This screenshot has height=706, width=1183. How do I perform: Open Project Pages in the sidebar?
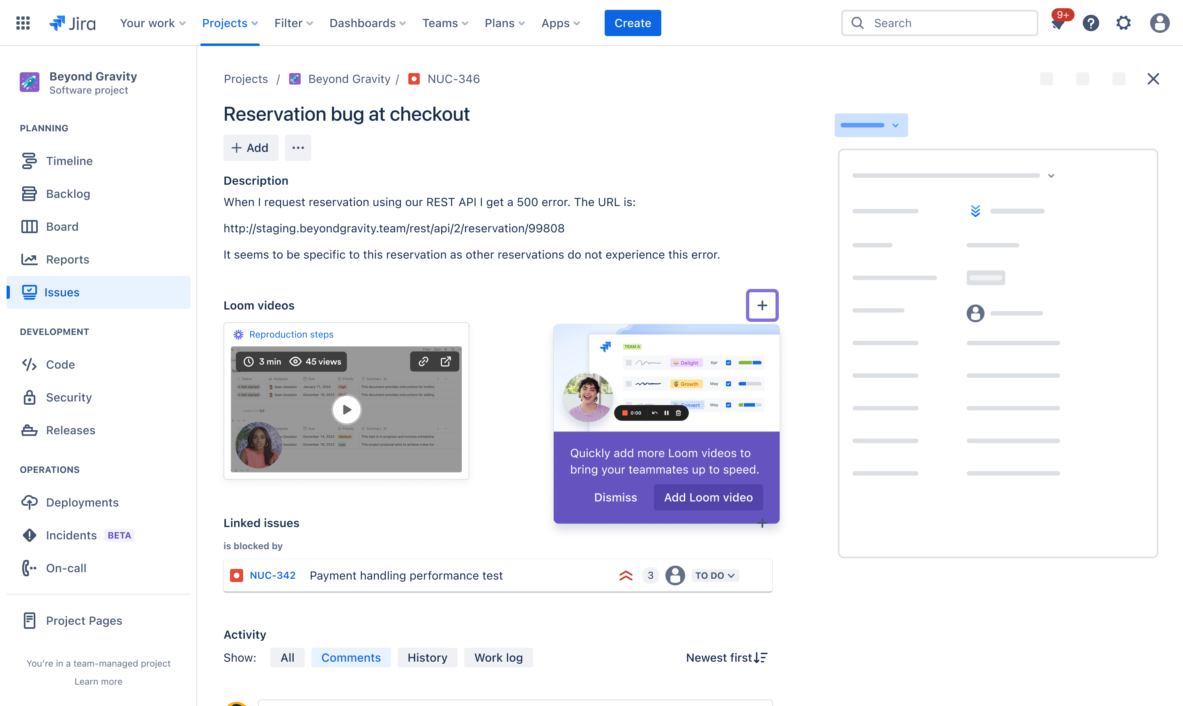(99, 620)
